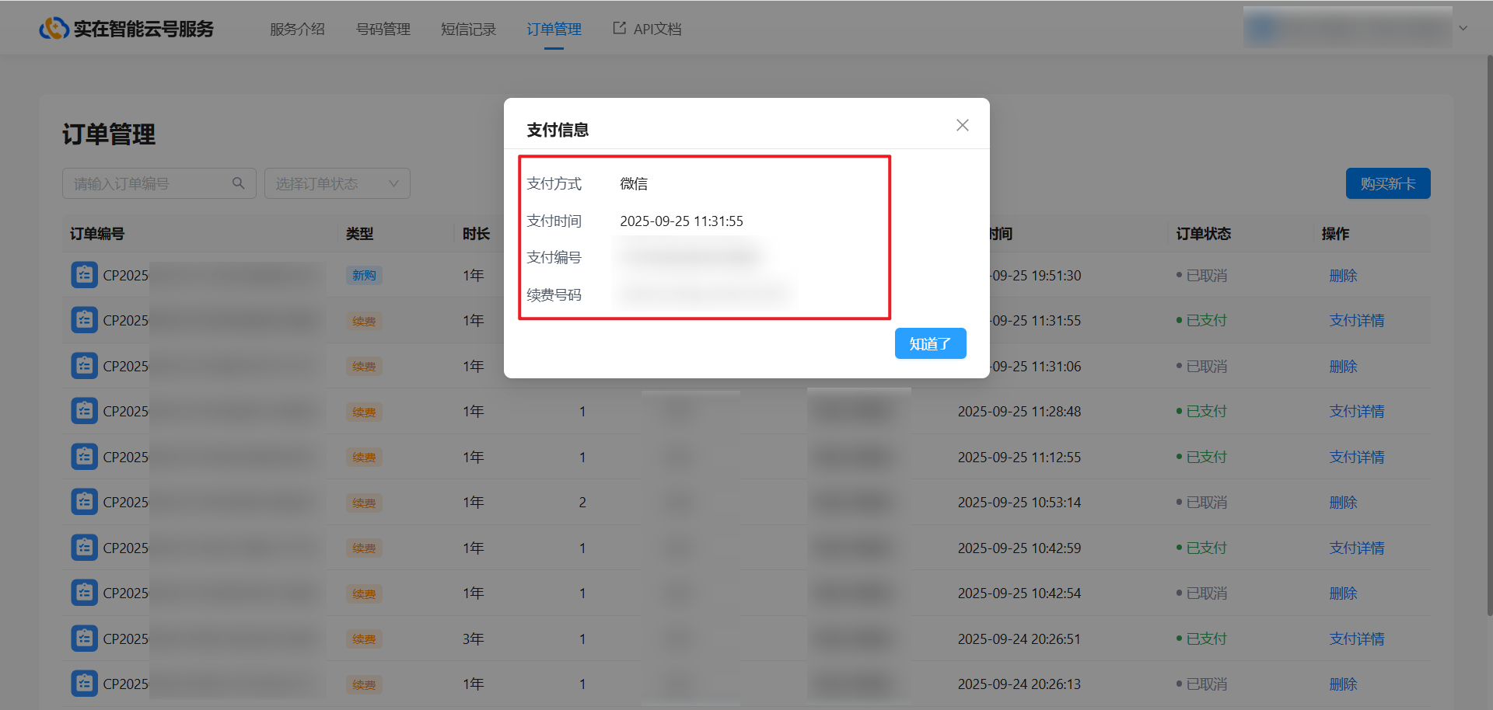Image resolution: width=1493 pixels, height=710 pixels.
Task: Click the 知道了 button
Action: coord(930,343)
